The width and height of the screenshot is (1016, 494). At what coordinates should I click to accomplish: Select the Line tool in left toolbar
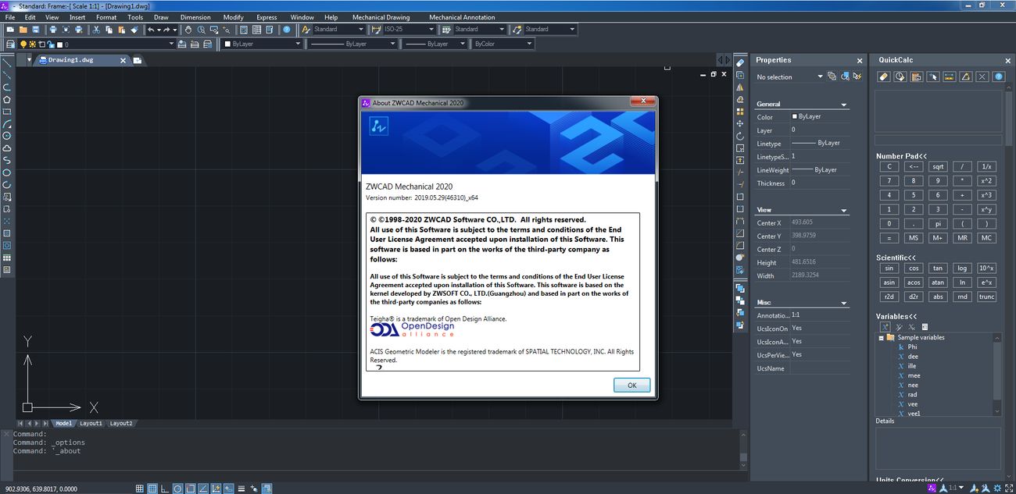[6, 62]
